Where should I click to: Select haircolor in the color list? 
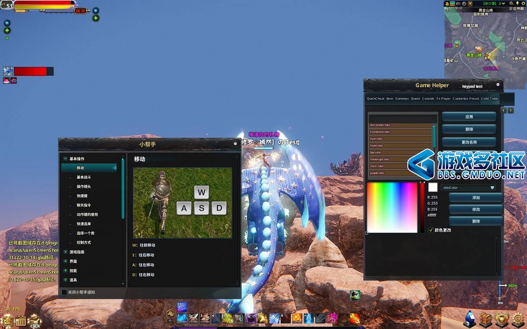tap(400, 146)
